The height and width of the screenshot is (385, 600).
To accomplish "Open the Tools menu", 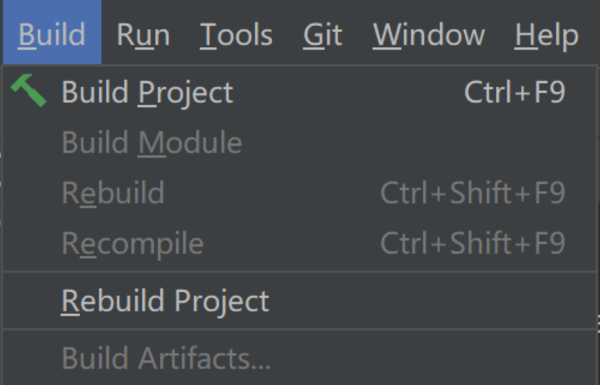I will [236, 34].
